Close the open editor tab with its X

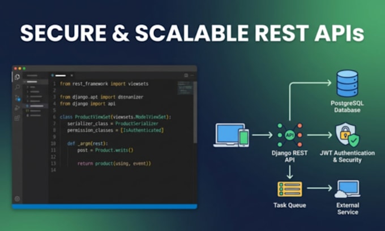(72, 76)
